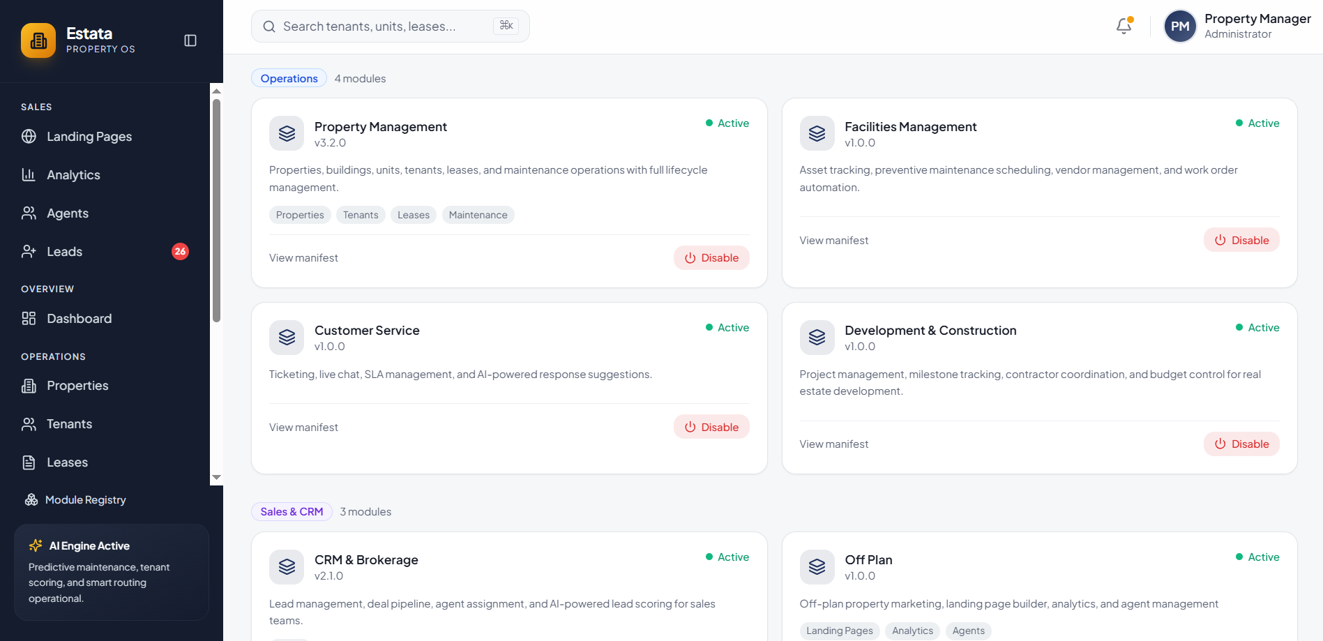Click the Properties building icon in sidebar
The image size is (1323, 641).
pos(29,386)
